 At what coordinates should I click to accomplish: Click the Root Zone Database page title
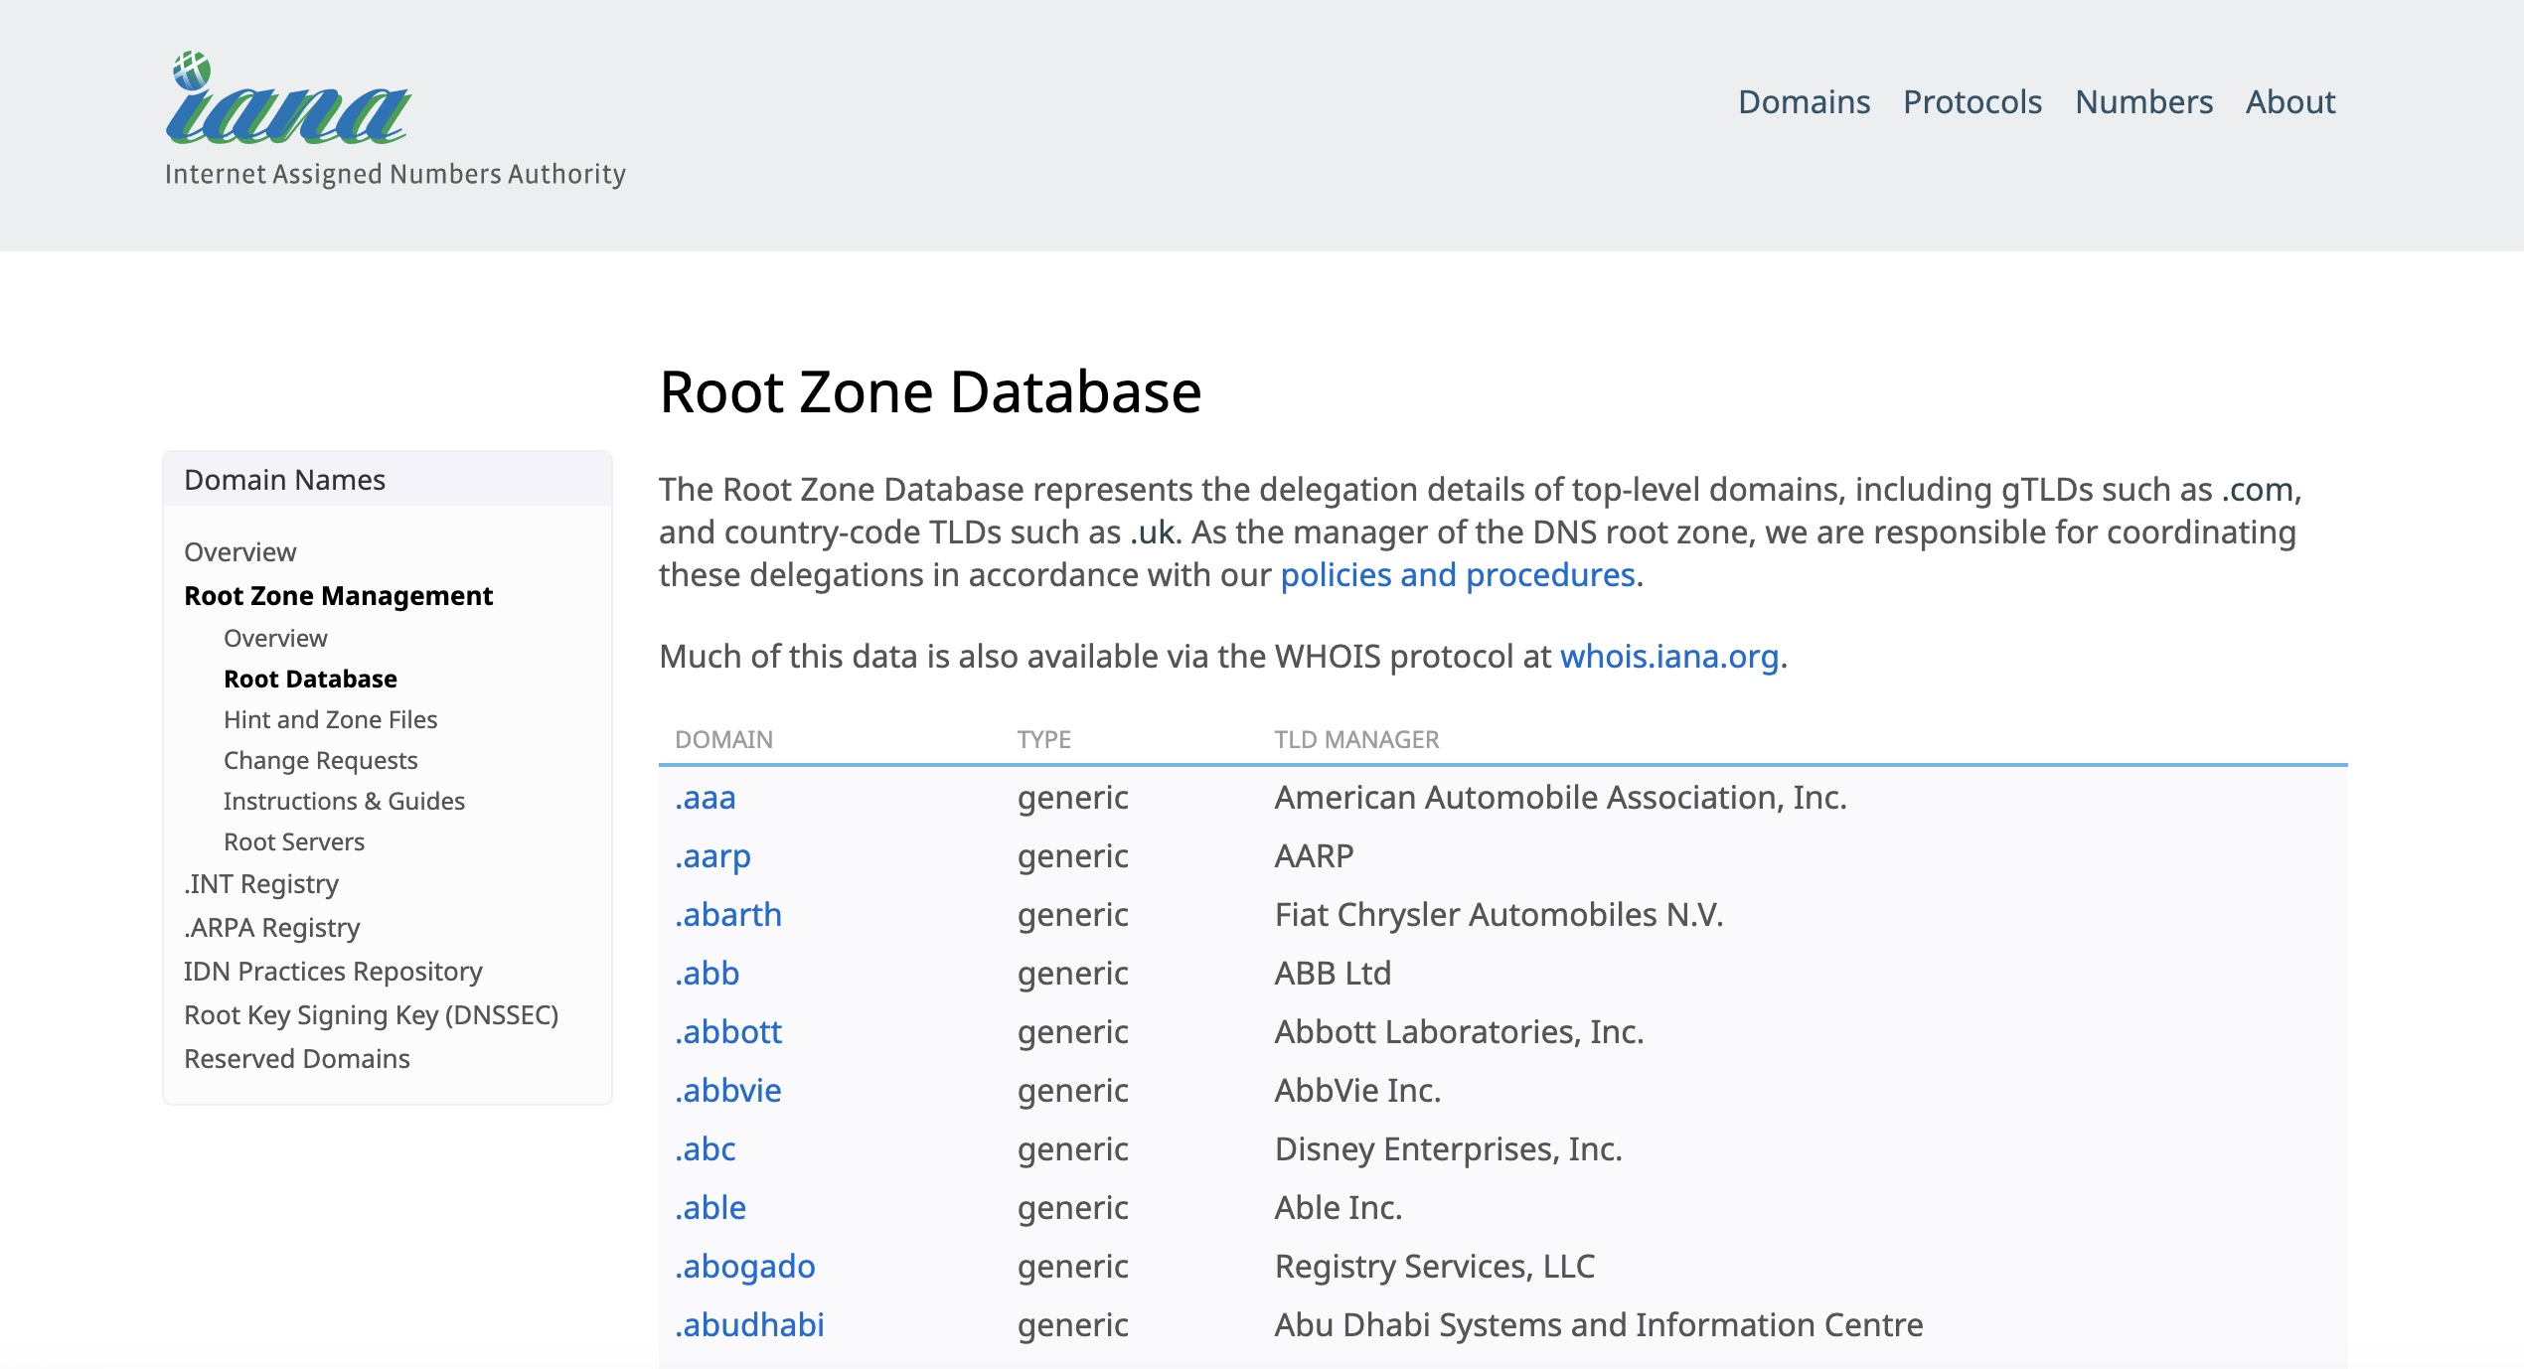point(930,391)
